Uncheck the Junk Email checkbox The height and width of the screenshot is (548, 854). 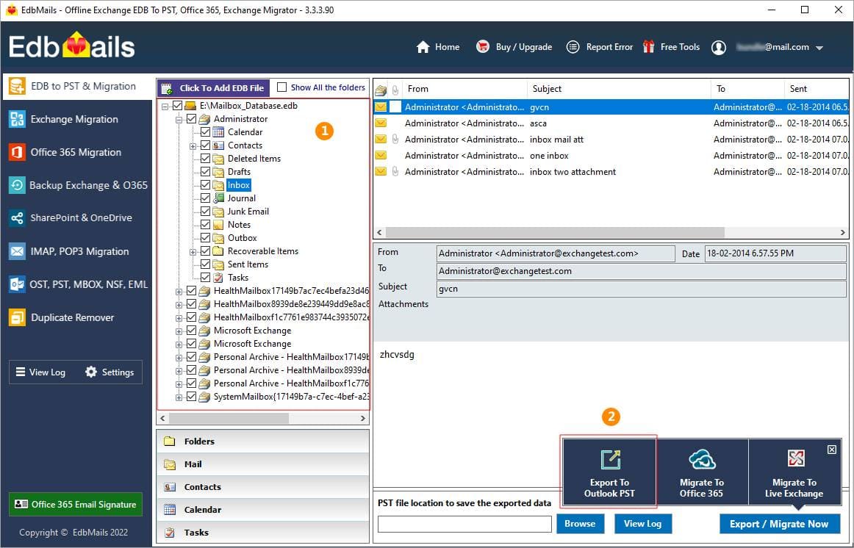pyautogui.click(x=205, y=211)
